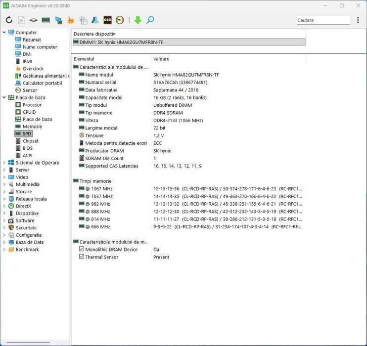Image resolution: width=367 pixels, height=346 pixels.
Task: Click the magnifier search icon
Action: pos(150,20)
